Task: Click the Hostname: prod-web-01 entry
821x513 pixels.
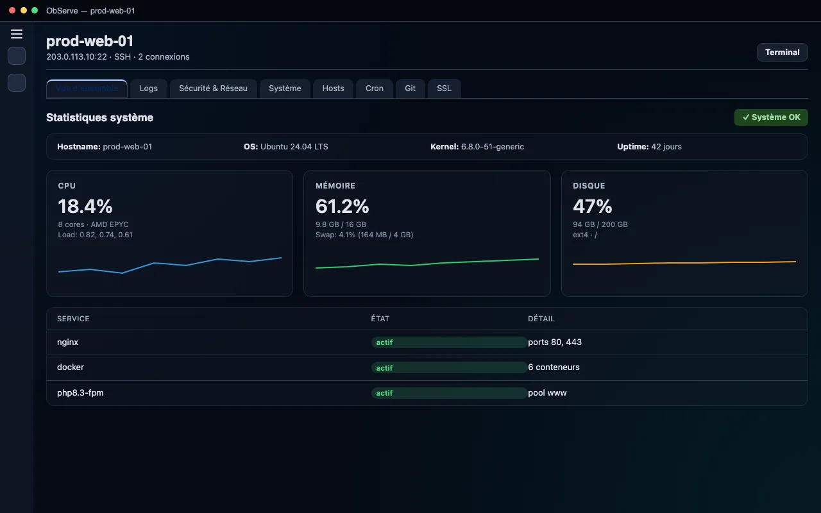Action: pyautogui.click(x=105, y=147)
